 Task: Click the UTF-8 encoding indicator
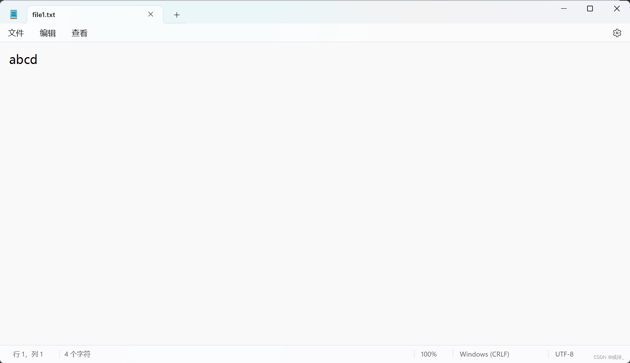pos(564,354)
